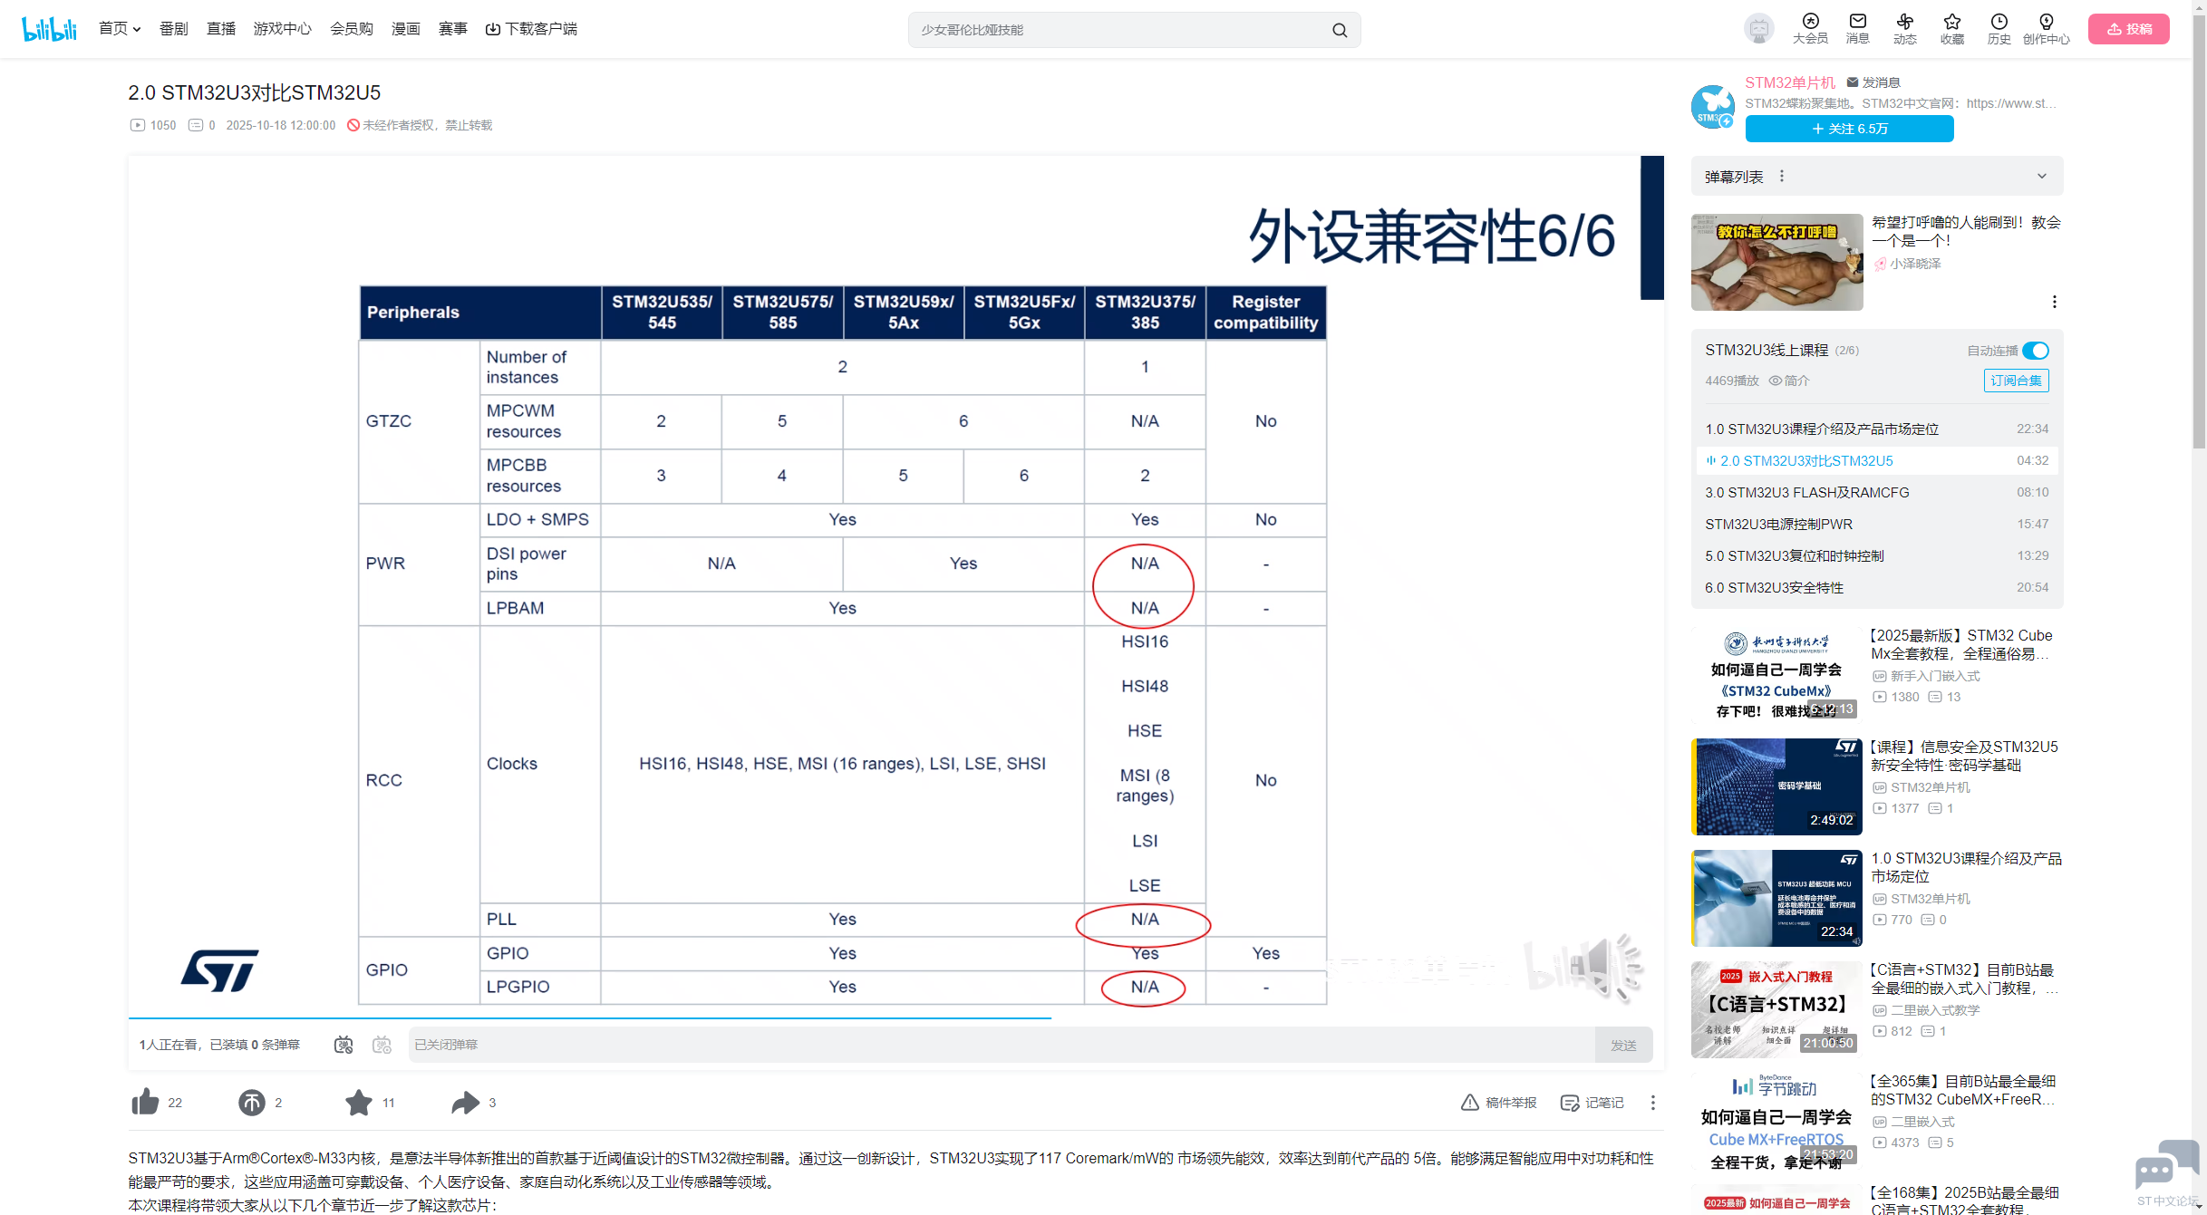2207x1215 pixels.
Task: Open 二里嵌入式教学 uploader link
Action: tap(1926, 1010)
